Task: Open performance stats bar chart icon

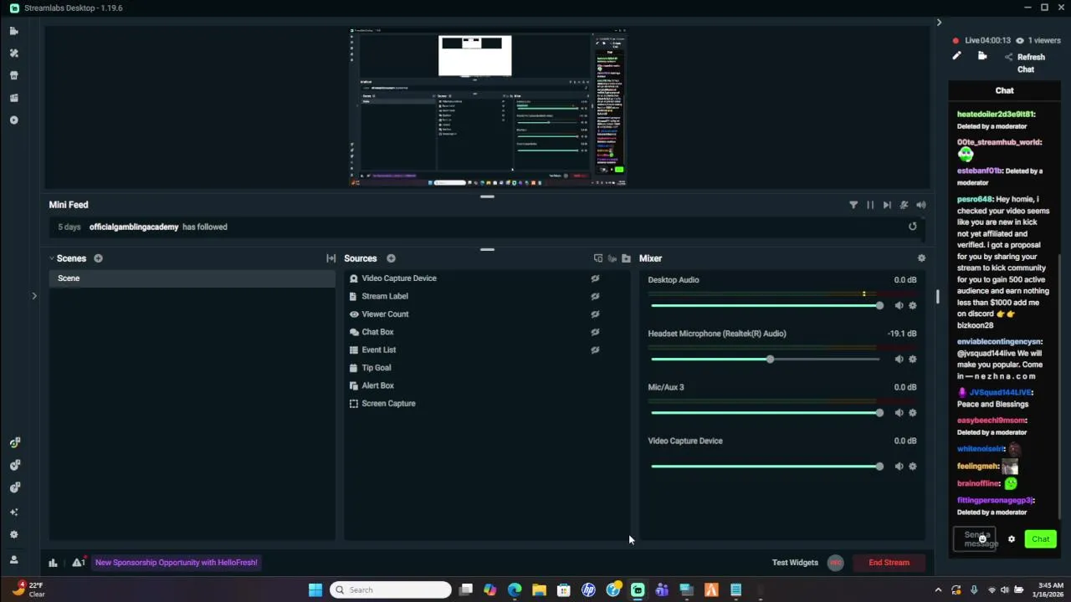Action: pos(53,563)
